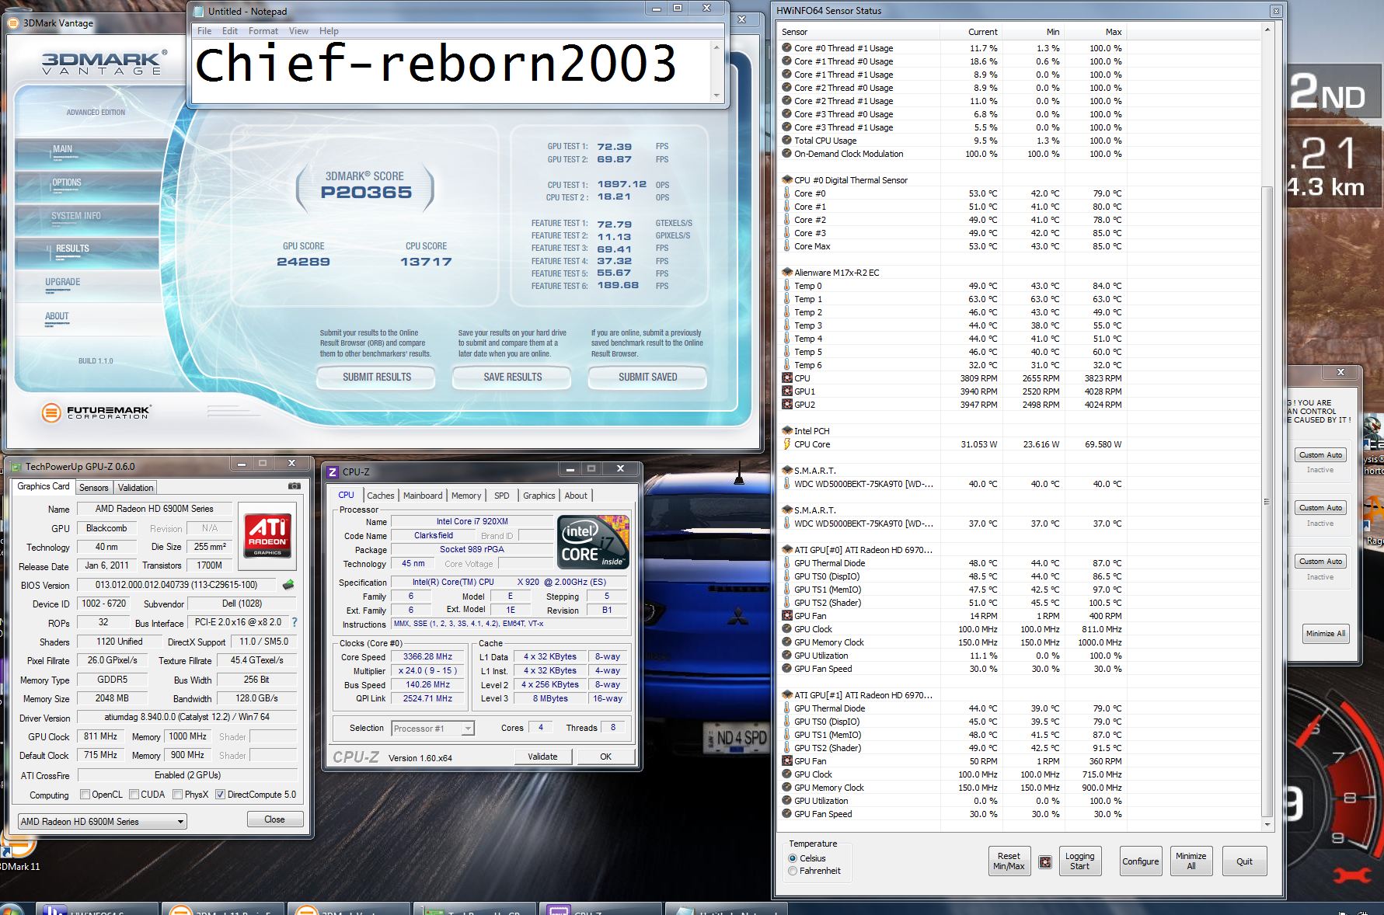The height and width of the screenshot is (915, 1384).
Task: Click the fan icon of the GPU2 RPM row
Action: (787, 405)
